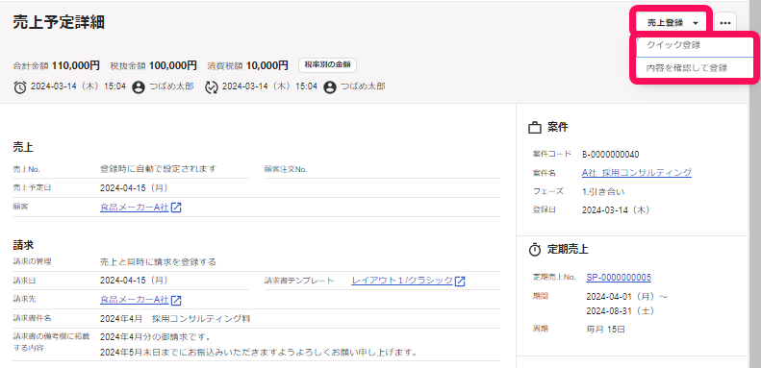Click the update cycle icon beside updated date

[212, 87]
